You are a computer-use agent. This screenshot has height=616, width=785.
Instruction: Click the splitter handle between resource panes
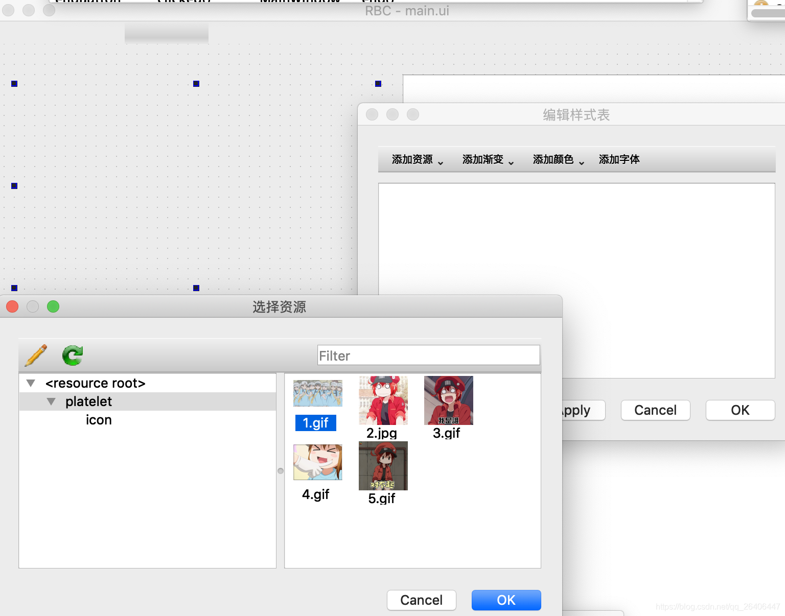point(281,471)
